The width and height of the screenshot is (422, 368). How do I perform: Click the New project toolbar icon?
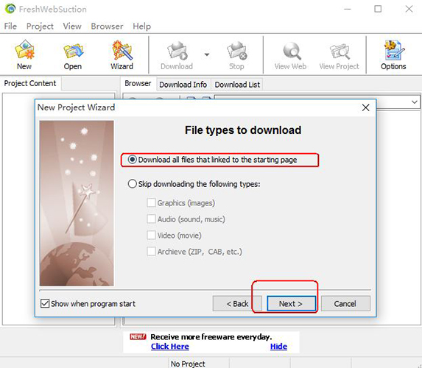[x=24, y=55]
